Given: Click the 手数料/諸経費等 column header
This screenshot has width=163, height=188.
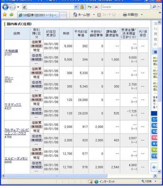Looking at the screenshot, I should coord(96,33).
